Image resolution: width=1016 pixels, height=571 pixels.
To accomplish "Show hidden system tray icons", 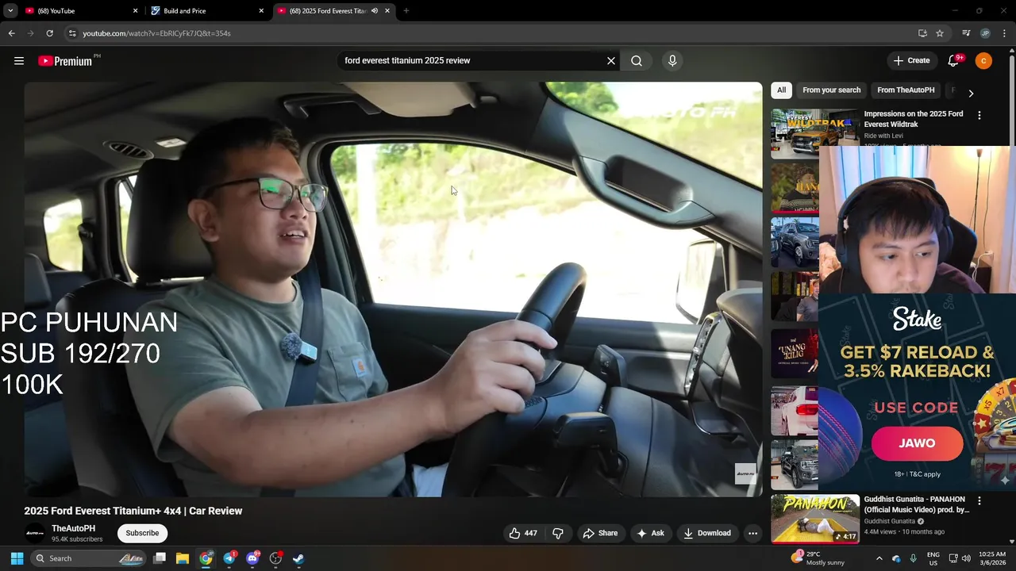I will click(x=879, y=558).
